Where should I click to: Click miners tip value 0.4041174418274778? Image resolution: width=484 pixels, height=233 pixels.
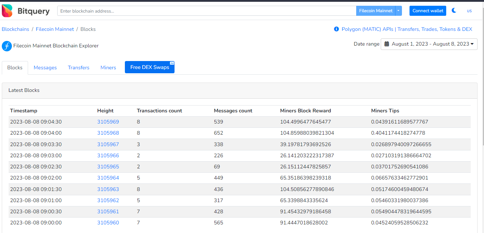pyautogui.click(x=398, y=133)
